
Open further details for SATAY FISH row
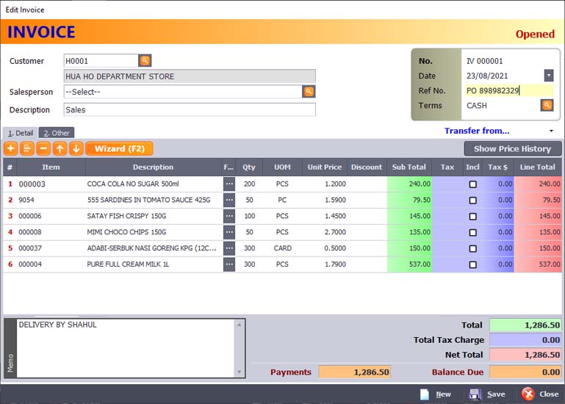click(x=229, y=216)
